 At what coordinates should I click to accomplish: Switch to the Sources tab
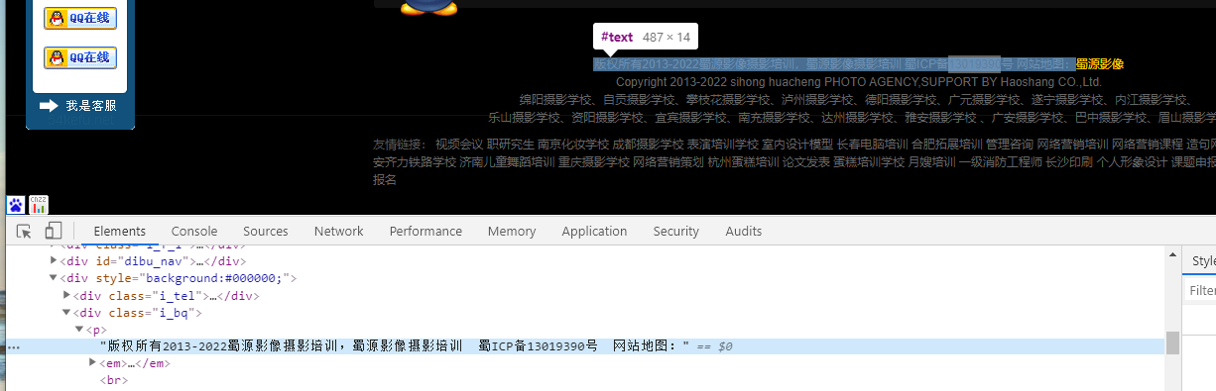click(x=266, y=231)
